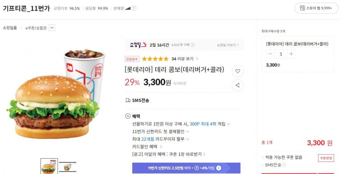The image size is (340, 174).
Task: Click the 스토어 찜 store icon button
Action: coord(316,8)
